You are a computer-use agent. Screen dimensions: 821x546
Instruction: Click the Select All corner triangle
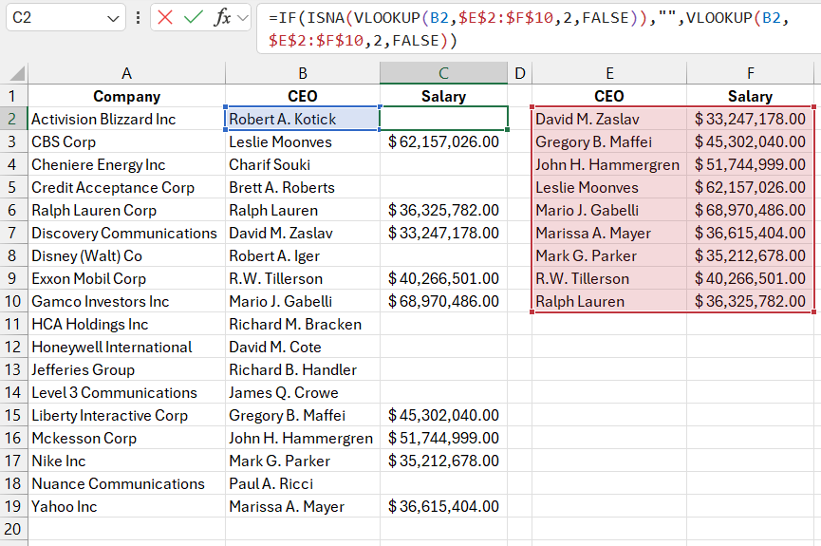[x=17, y=73]
